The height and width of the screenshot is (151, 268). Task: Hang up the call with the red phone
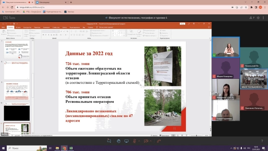pos(159,141)
